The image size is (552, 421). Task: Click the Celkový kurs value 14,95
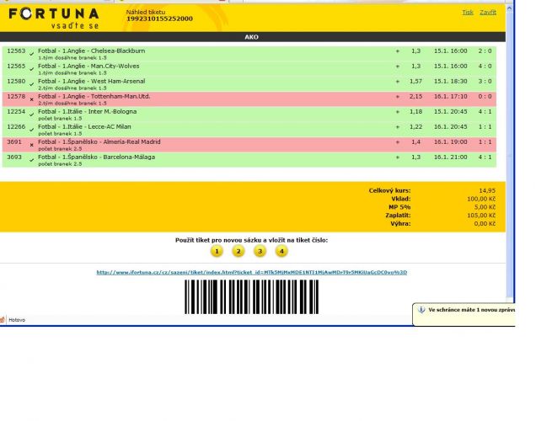(x=487, y=190)
